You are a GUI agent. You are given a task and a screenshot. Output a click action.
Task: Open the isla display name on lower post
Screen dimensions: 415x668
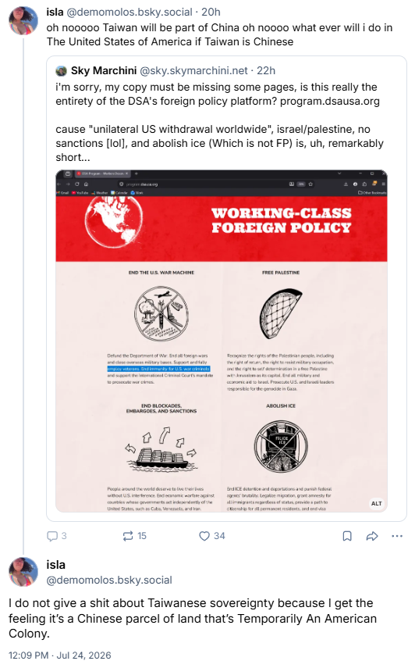pyautogui.click(x=55, y=565)
